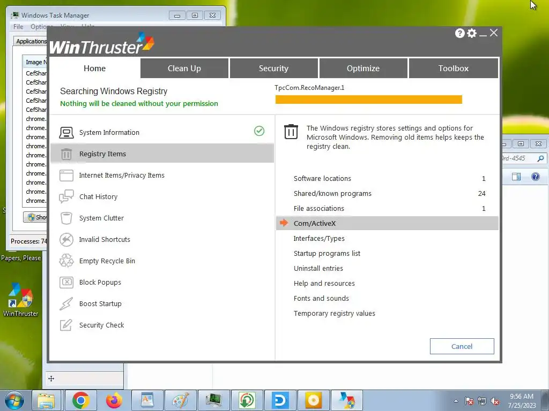This screenshot has width=549, height=411.
Task: Click the WinThruster taskbar icon
Action: click(347, 400)
